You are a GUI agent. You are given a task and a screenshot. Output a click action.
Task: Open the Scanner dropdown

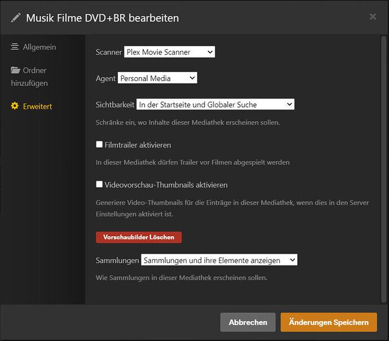pyautogui.click(x=169, y=52)
